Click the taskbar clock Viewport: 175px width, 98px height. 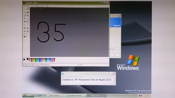pos(147,96)
